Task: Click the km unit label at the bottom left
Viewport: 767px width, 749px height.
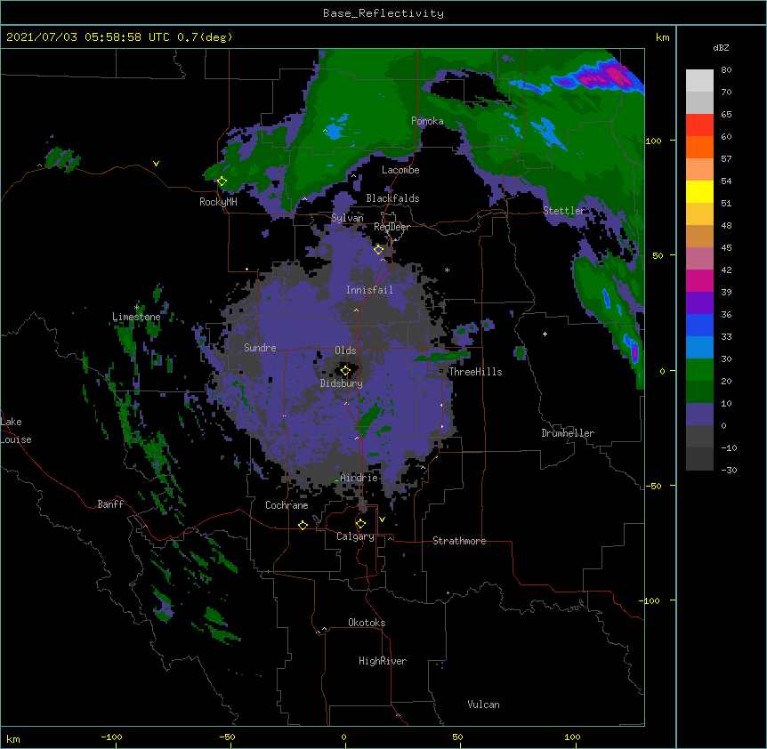Action: 13,738
